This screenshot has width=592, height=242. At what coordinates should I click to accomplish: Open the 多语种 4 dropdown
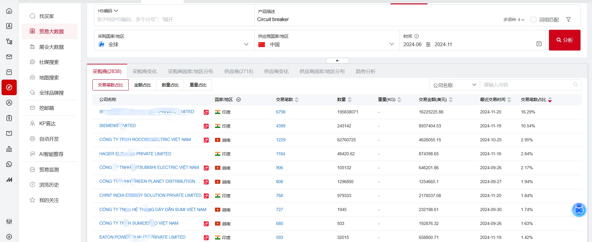pos(514,20)
